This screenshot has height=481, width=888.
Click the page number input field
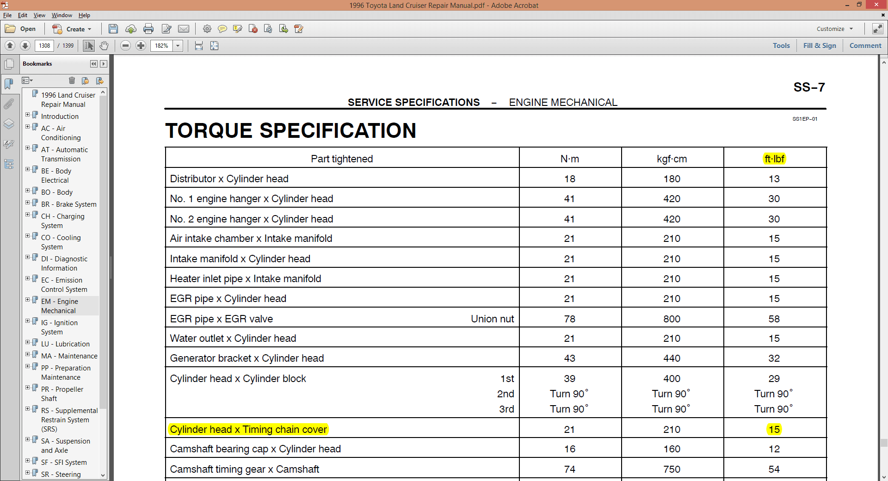pyautogui.click(x=44, y=45)
